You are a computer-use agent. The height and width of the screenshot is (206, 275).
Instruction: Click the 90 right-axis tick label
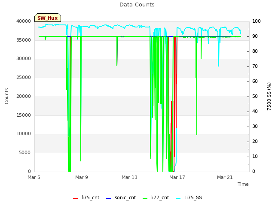pos(255,36)
